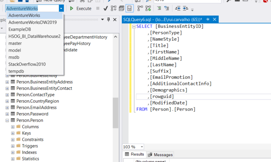Click the selected AdventureWorks text field
The width and height of the screenshot is (271, 162).
tap(32, 8)
